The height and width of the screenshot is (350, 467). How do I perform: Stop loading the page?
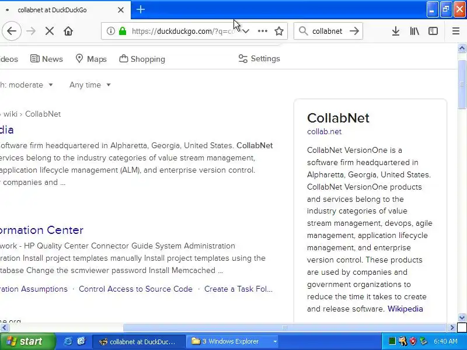click(x=50, y=31)
